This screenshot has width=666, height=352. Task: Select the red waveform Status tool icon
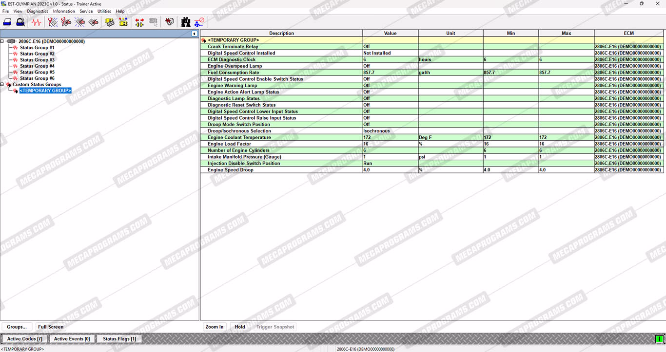[37, 22]
